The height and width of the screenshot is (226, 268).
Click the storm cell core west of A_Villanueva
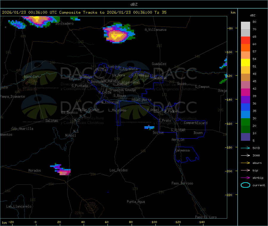point(116,36)
